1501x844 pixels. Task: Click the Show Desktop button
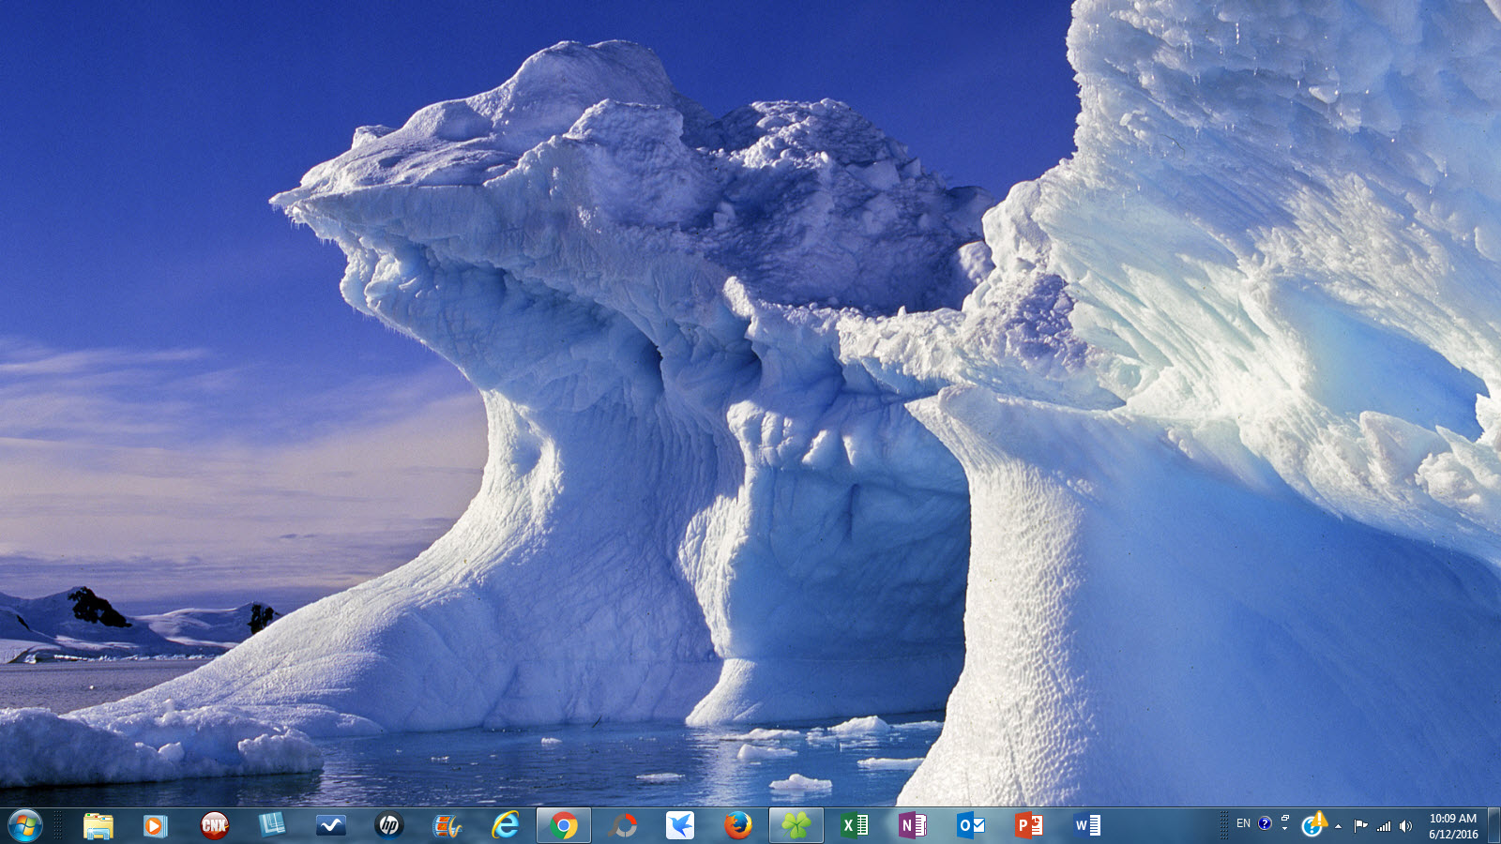pyautogui.click(x=1493, y=825)
